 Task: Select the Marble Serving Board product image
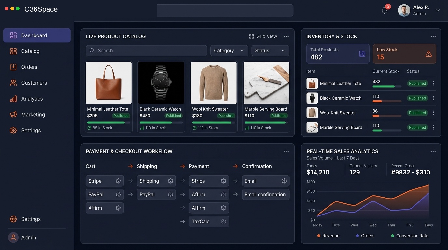coord(266,83)
